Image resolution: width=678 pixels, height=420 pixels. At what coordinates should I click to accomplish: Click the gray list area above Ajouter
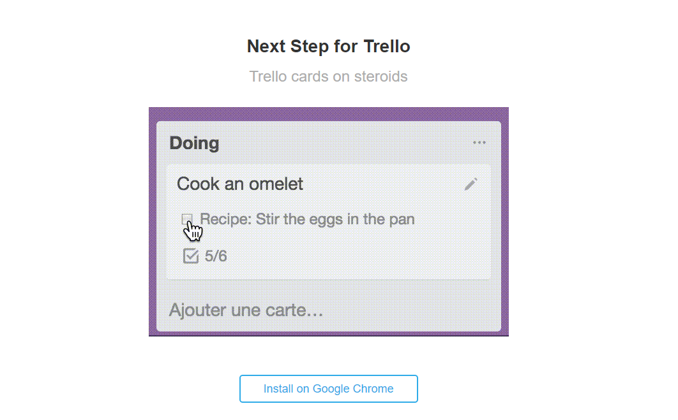click(x=329, y=288)
